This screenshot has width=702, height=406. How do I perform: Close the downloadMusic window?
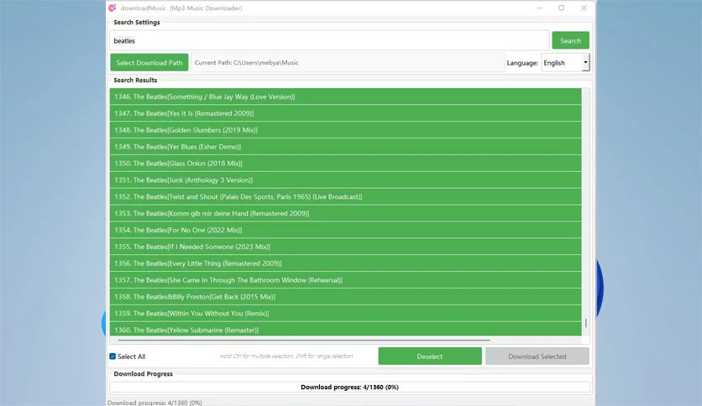(584, 8)
